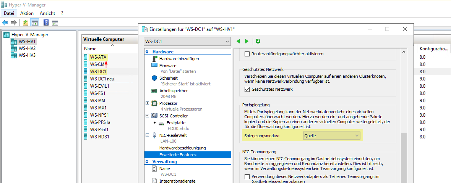Click the WS-NPS1 virtual machine icon
The image size is (451, 183).
[86, 115]
